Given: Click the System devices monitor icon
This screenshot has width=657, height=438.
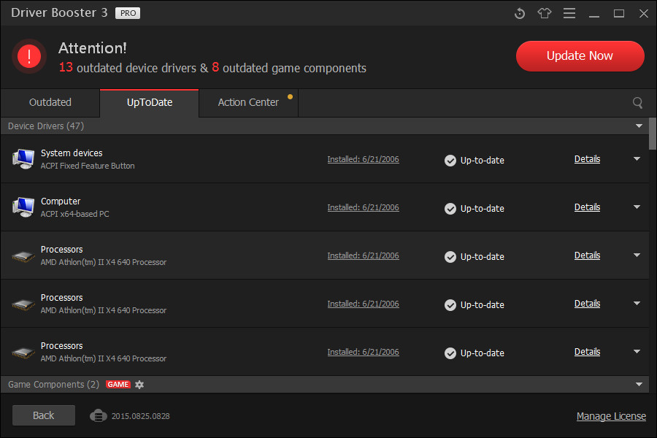Looking at the screenshot, I should tap(23, 158).
